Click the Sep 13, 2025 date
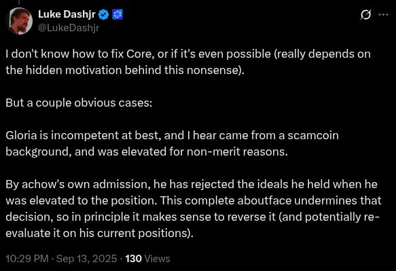Viewport: 396px width, 271px height. (x=87, y=259)
